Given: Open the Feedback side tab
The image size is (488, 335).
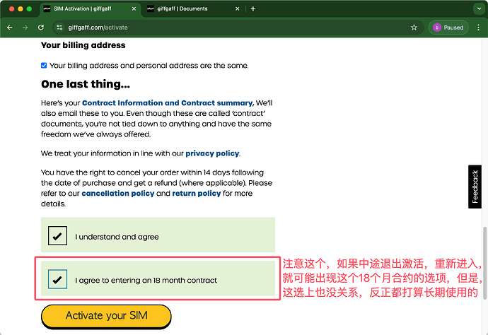Looking at the screenshot, I should [475, 187].
